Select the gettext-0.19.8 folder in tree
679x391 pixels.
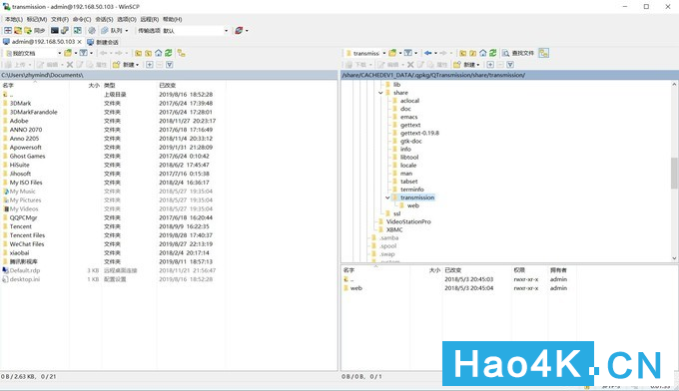coord(419,133)
